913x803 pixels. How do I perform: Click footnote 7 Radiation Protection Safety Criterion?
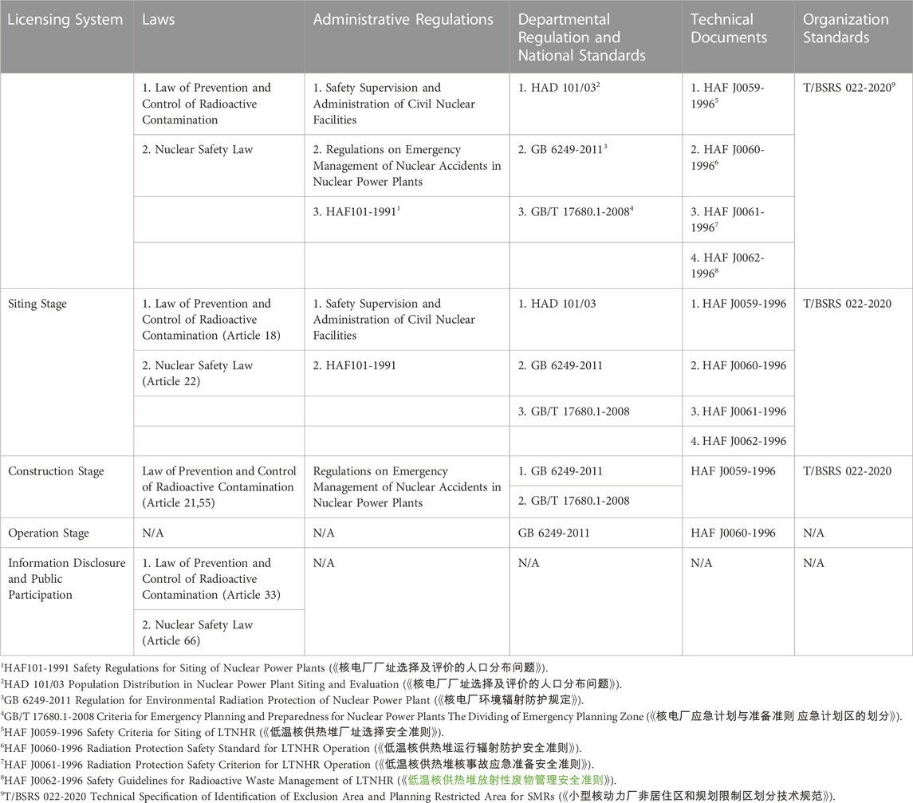click(x=297, y=765)
